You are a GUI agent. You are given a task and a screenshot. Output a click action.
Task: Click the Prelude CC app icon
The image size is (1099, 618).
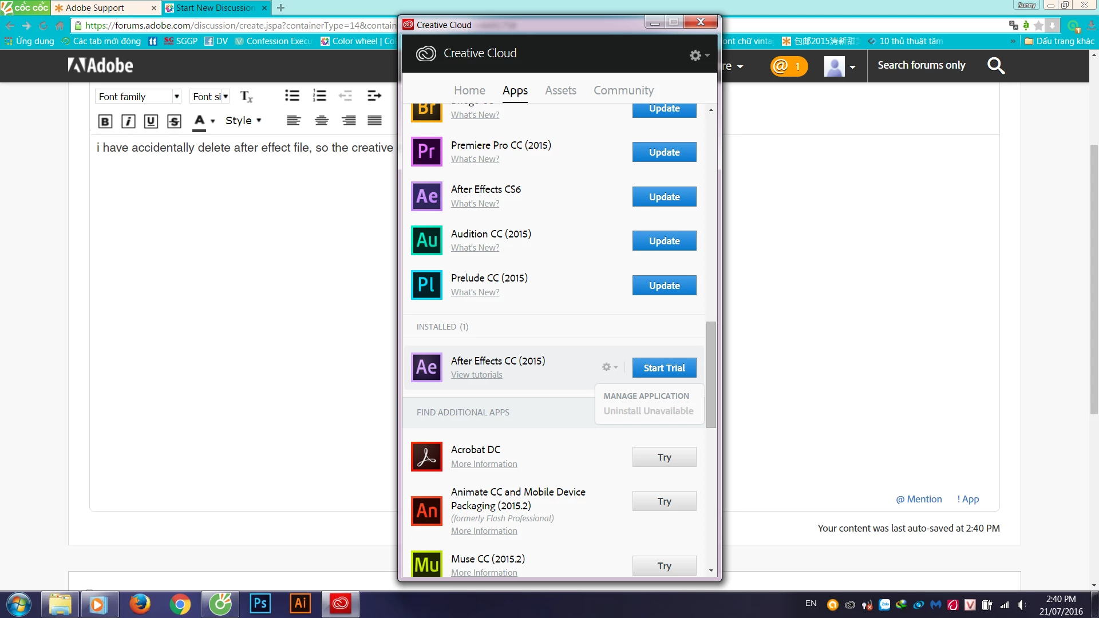click(426, 284)
